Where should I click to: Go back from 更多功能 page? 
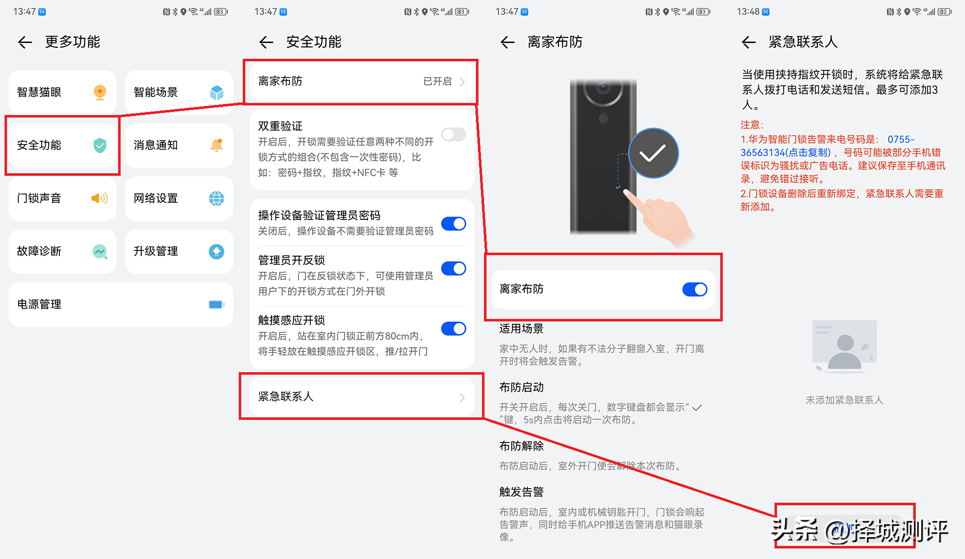(x=25, y=42)
